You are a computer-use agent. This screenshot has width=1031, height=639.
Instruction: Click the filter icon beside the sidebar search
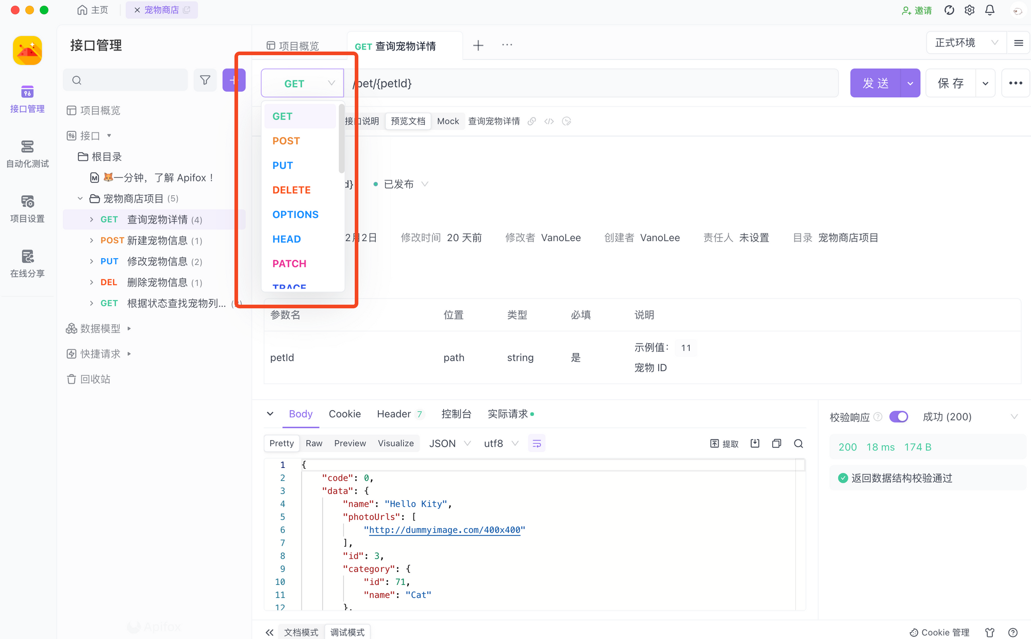pyautogui.click(x=205, y=80)
